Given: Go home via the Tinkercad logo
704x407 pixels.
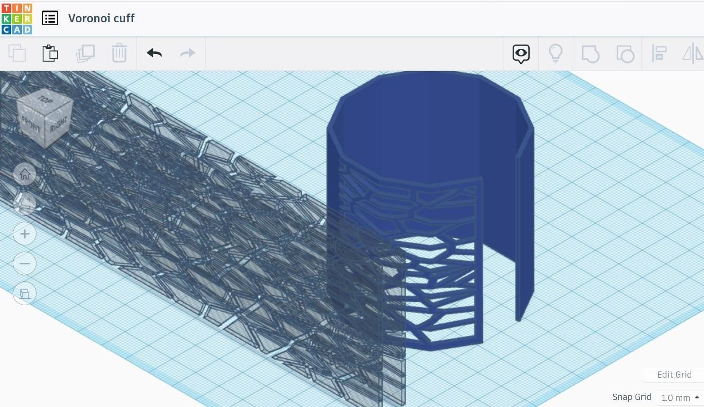Looking at the screenshot, I should pos(17,18).
